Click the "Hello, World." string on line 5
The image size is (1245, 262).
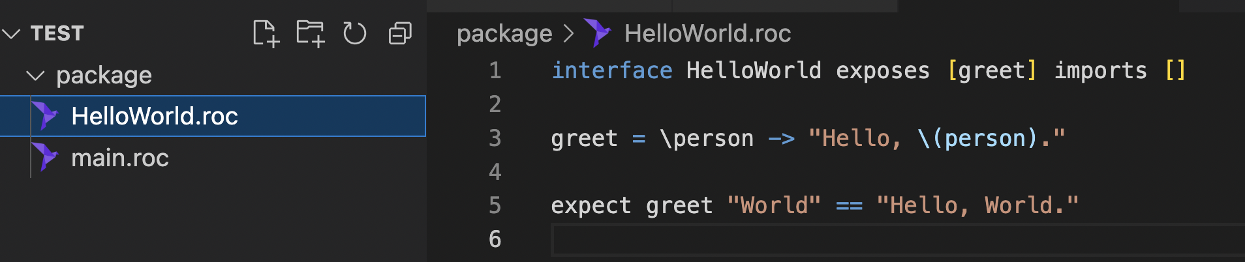point(977,206)
